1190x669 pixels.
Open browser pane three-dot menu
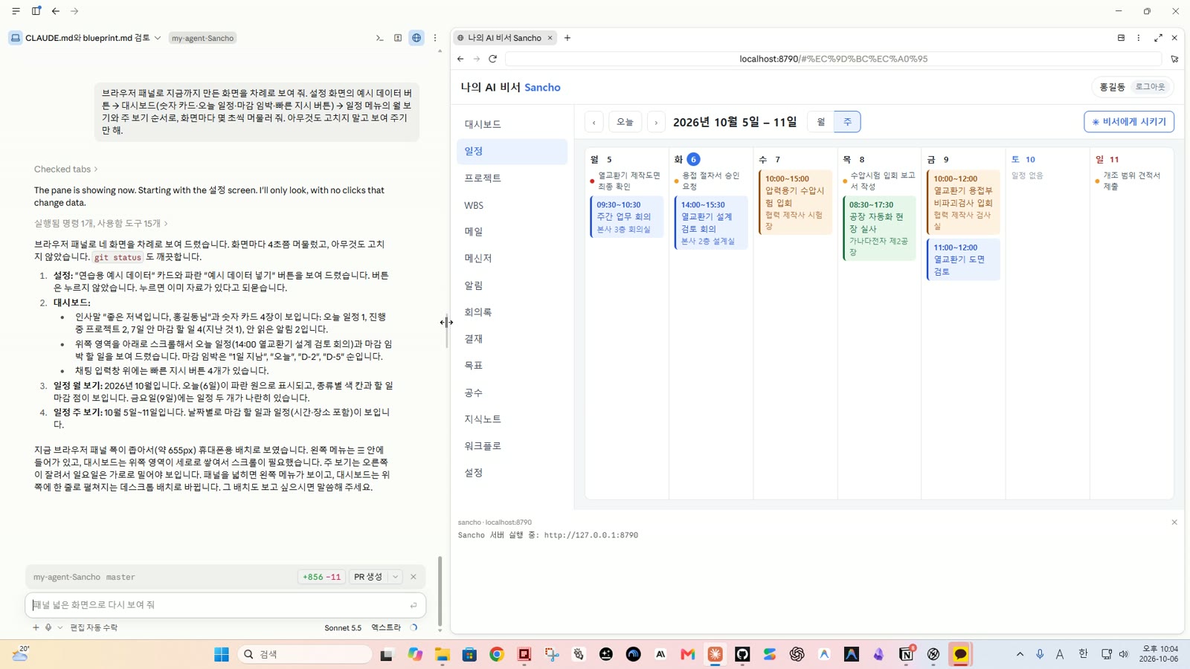pos(1139,38)
